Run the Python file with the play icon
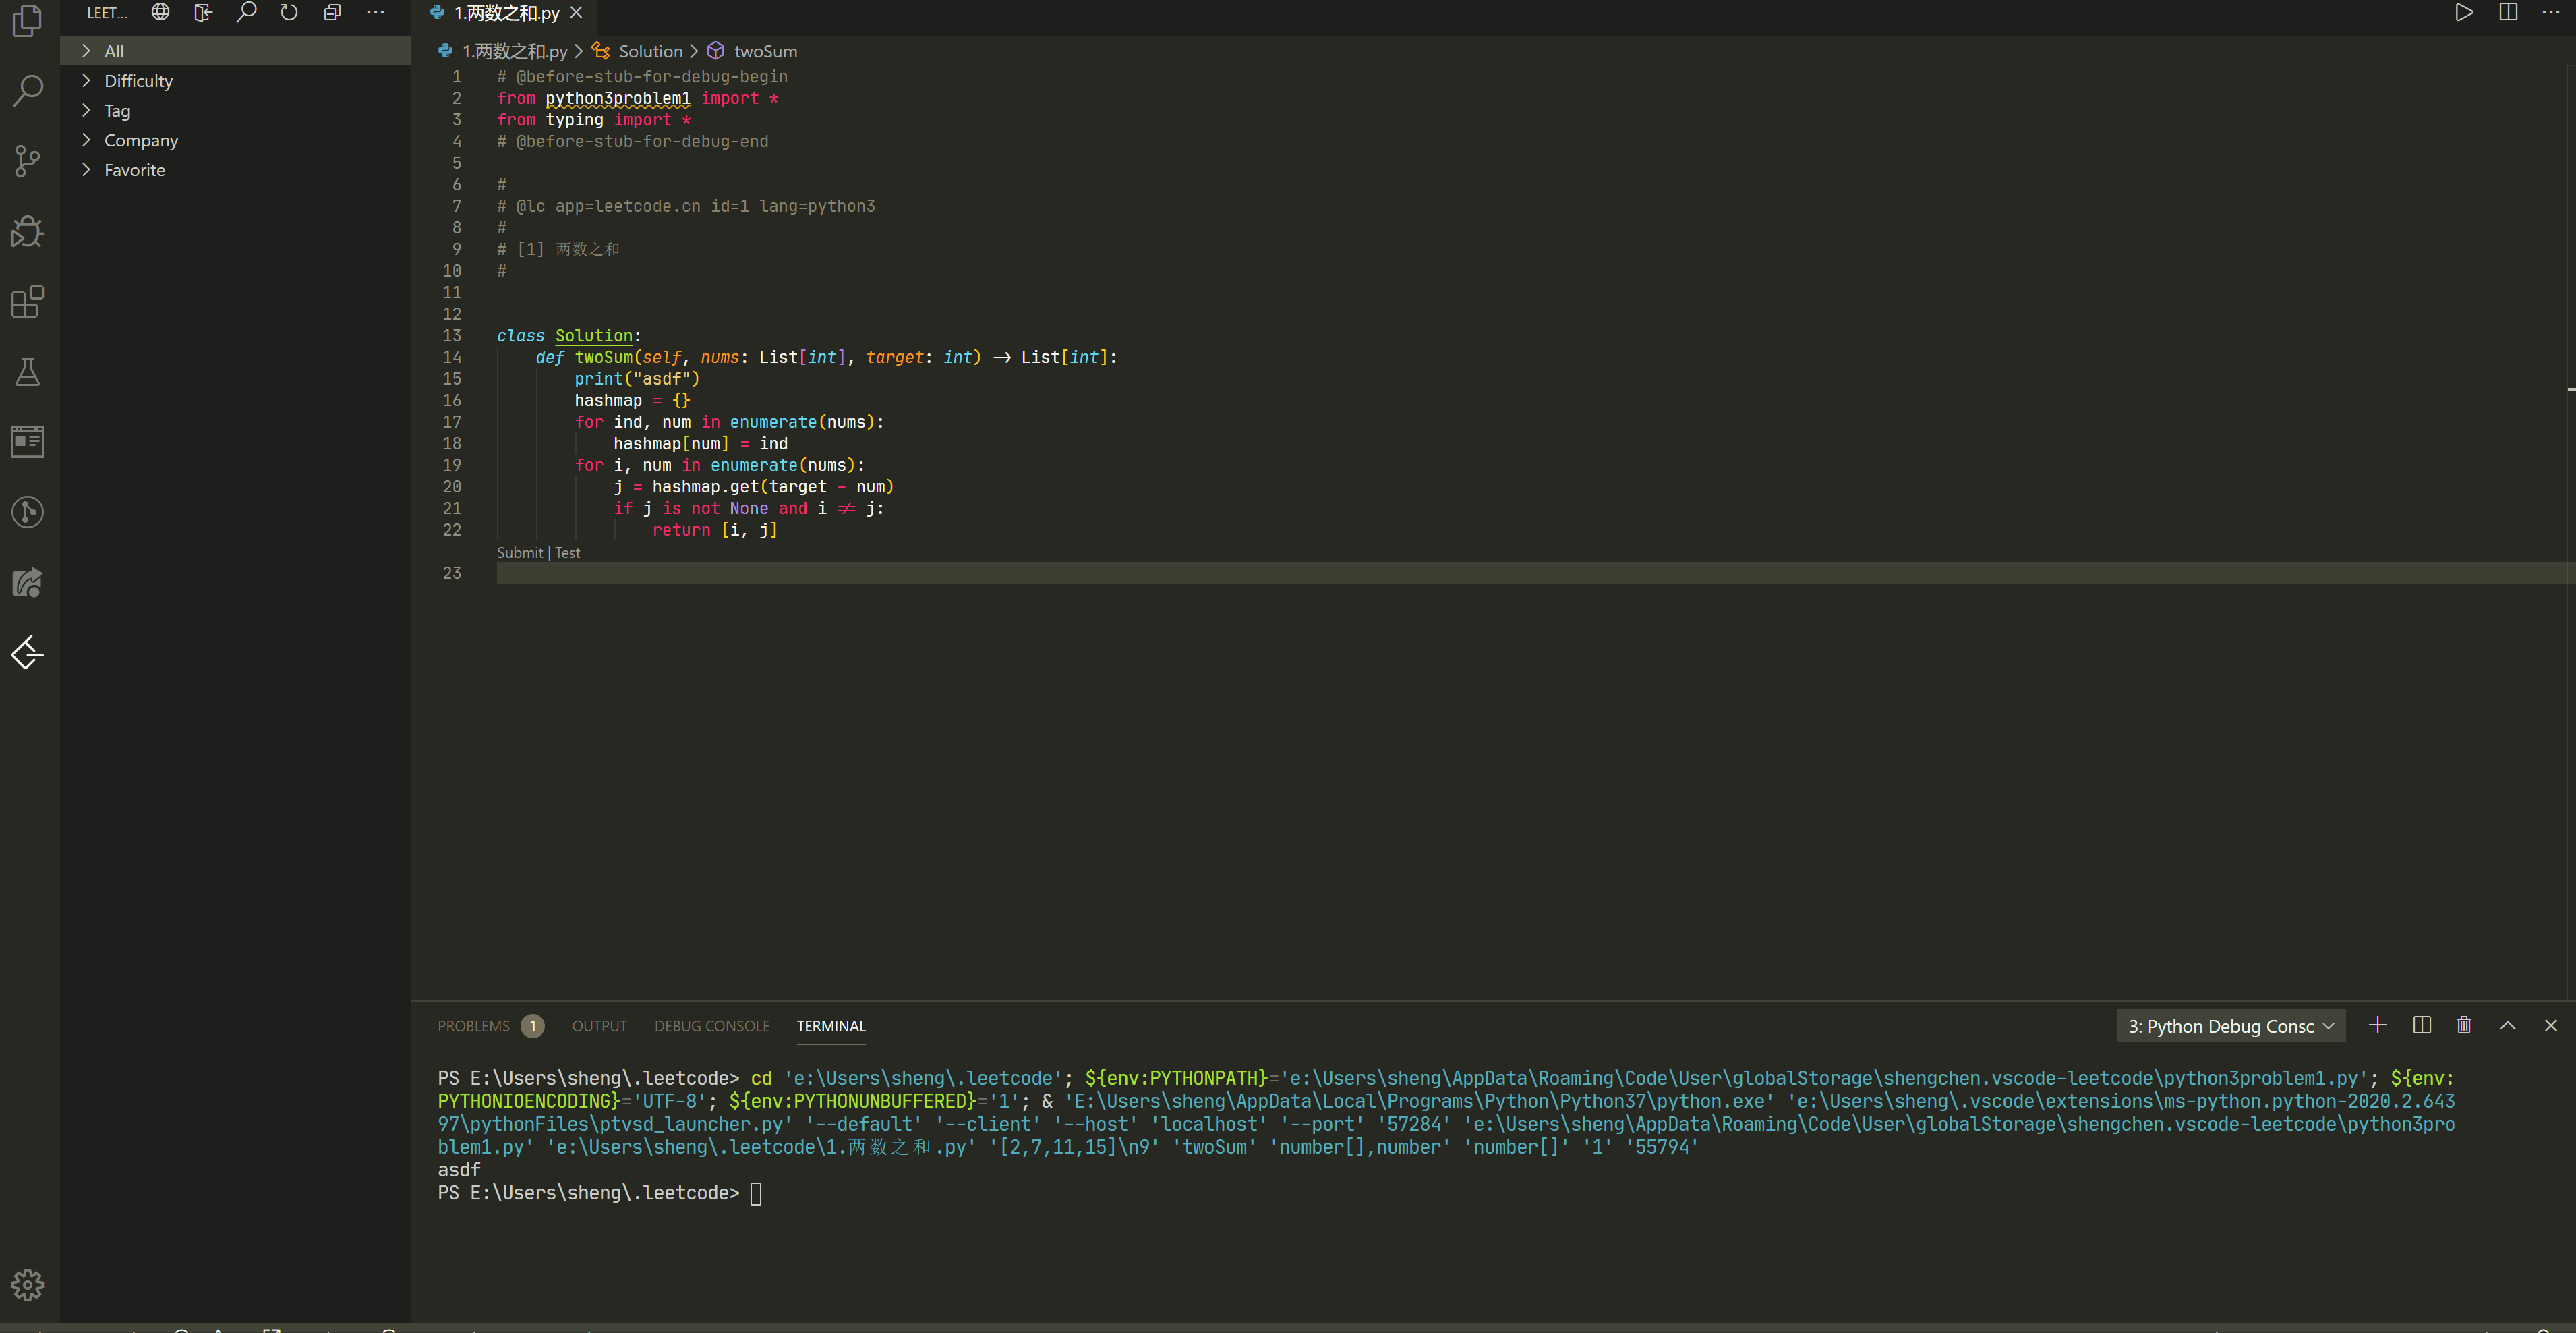2576x1333 pixels. 2464,12
